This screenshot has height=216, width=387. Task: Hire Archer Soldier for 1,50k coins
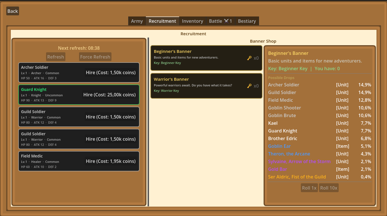[111, 72]
